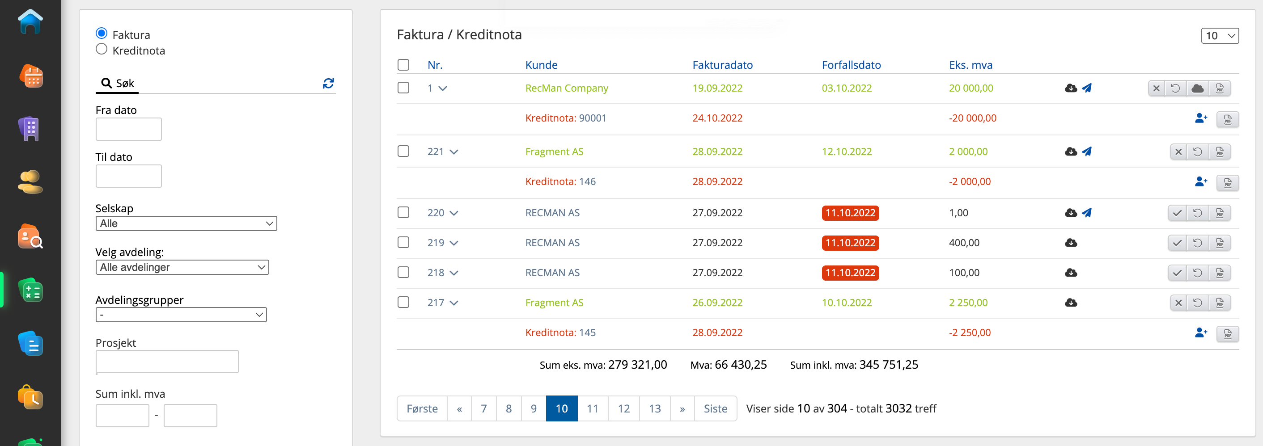Open the PDF icon for Kreditnota 90001

[x=1227, y=119]
